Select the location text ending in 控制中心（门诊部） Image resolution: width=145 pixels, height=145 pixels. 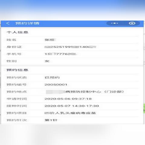tap(85, 92)
